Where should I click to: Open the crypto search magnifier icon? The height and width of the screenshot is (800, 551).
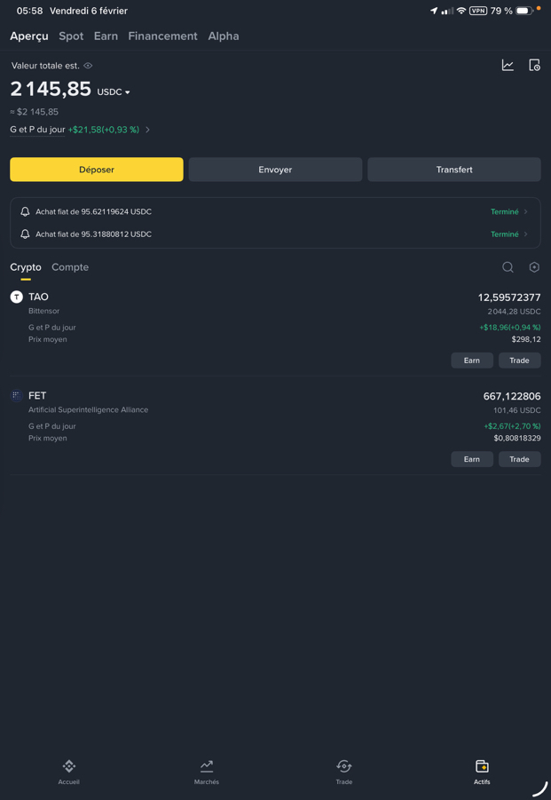[x=508, y=267]
